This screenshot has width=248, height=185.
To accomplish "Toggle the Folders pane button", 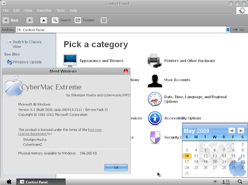I will tap(84, 20).
